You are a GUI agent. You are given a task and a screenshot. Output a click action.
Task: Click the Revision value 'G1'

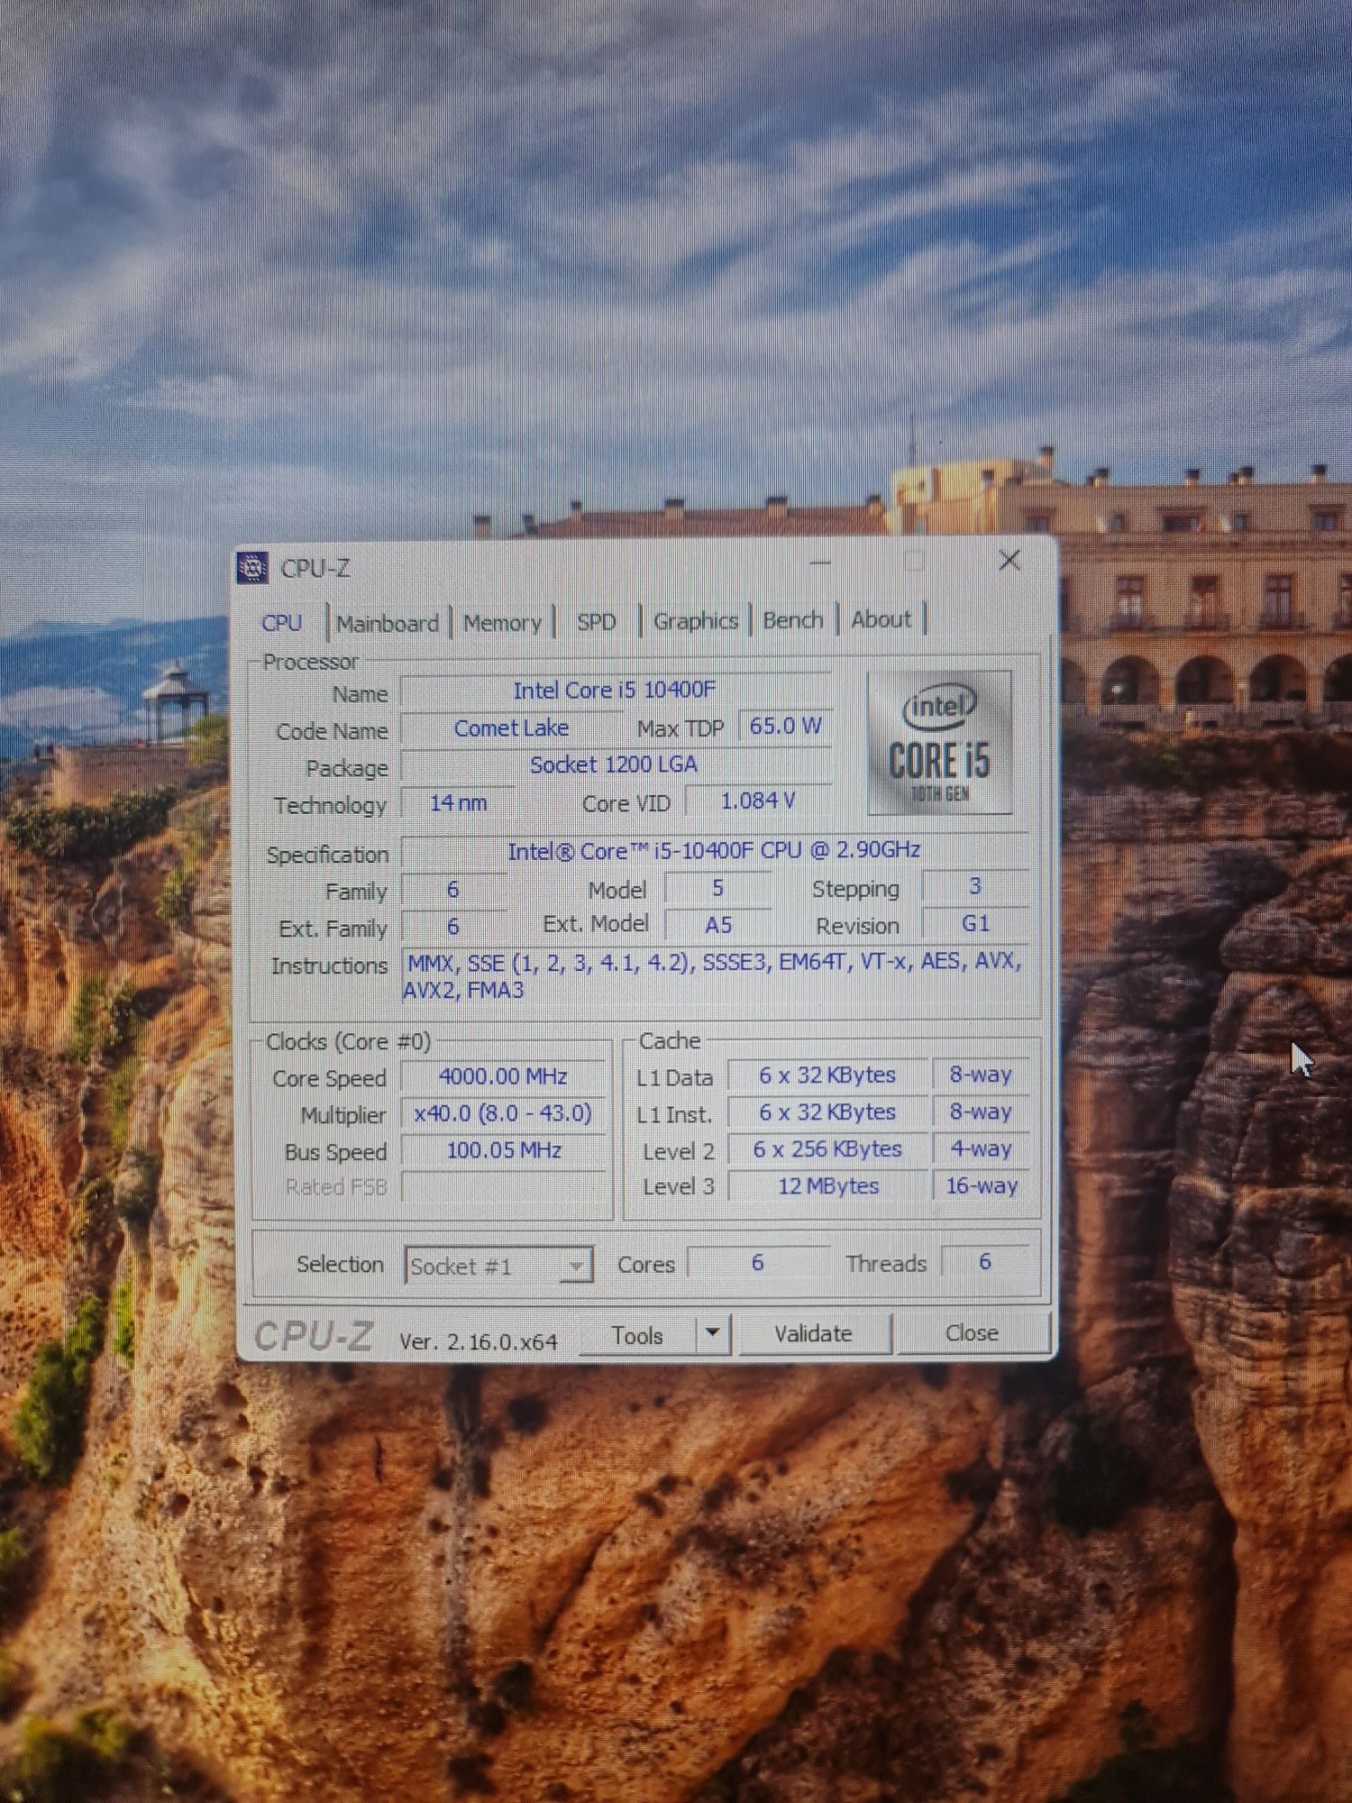975,923
